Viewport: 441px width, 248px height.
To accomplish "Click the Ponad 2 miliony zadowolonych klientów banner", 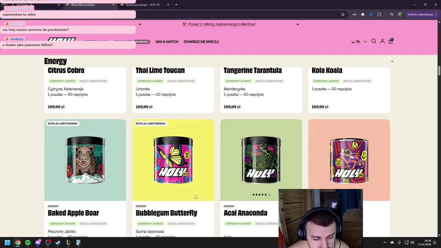I will [x=219, y=24].
